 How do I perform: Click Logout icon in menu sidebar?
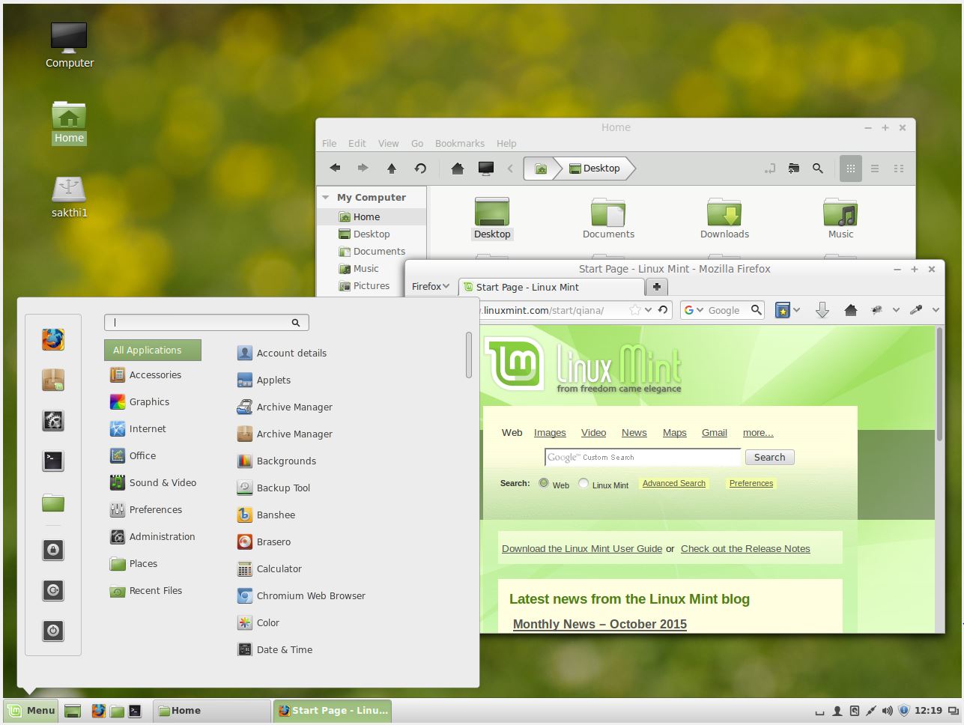click(x=52, y=591)
